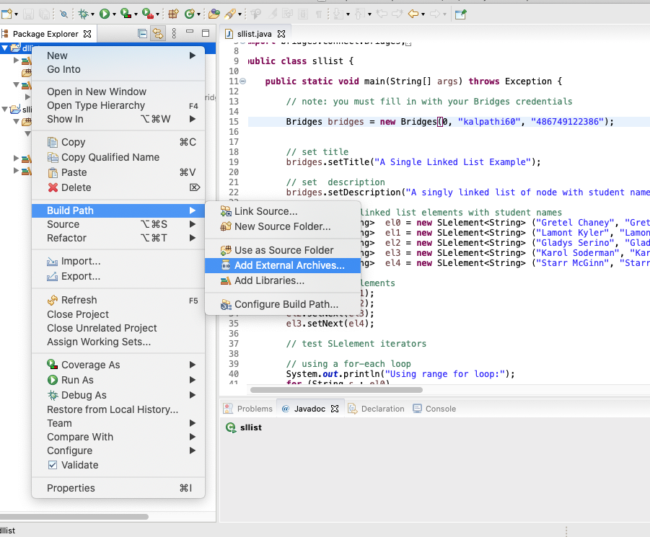
Task: Open the New Java Class dropdown arrow
Action: 198,14
